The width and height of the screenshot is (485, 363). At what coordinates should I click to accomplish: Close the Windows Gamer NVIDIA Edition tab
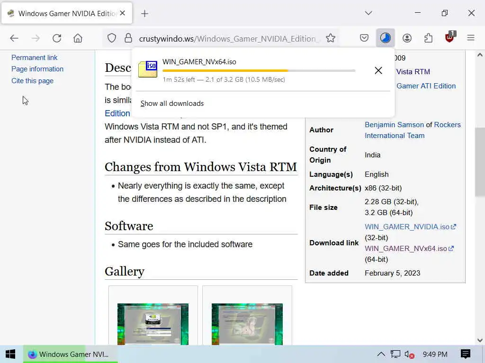click(x=123, y=13)
